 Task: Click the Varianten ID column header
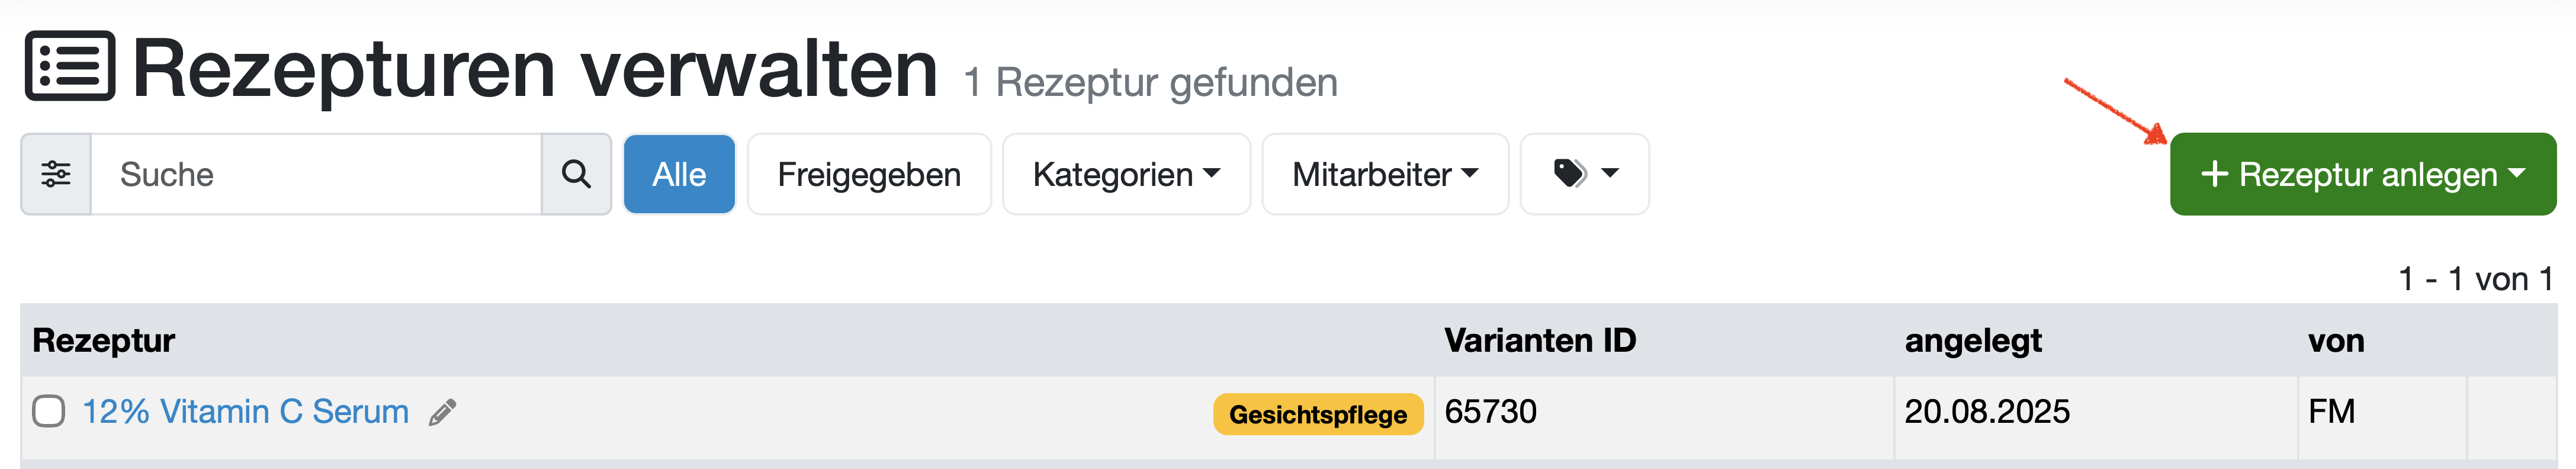click(1539, 340)
